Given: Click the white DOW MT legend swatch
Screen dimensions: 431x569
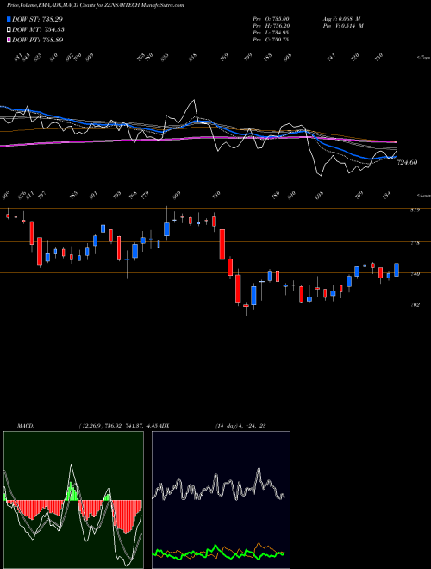Looking at the screenshot, I should pos(9,29).
